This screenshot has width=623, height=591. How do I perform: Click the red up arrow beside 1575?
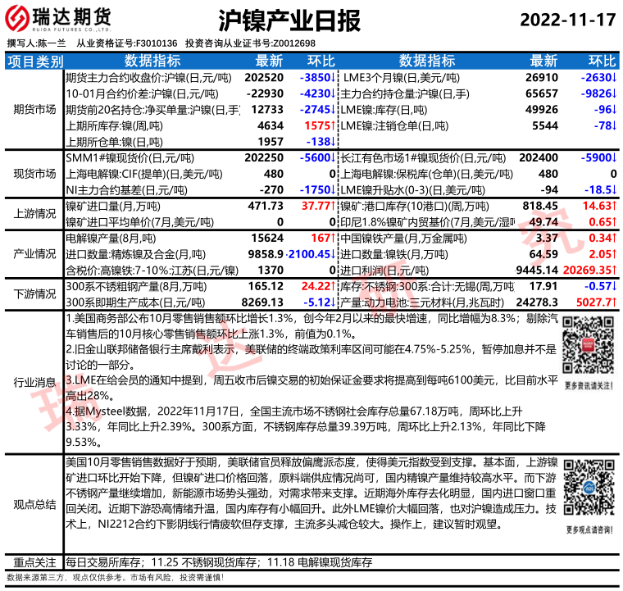point(334,125)
